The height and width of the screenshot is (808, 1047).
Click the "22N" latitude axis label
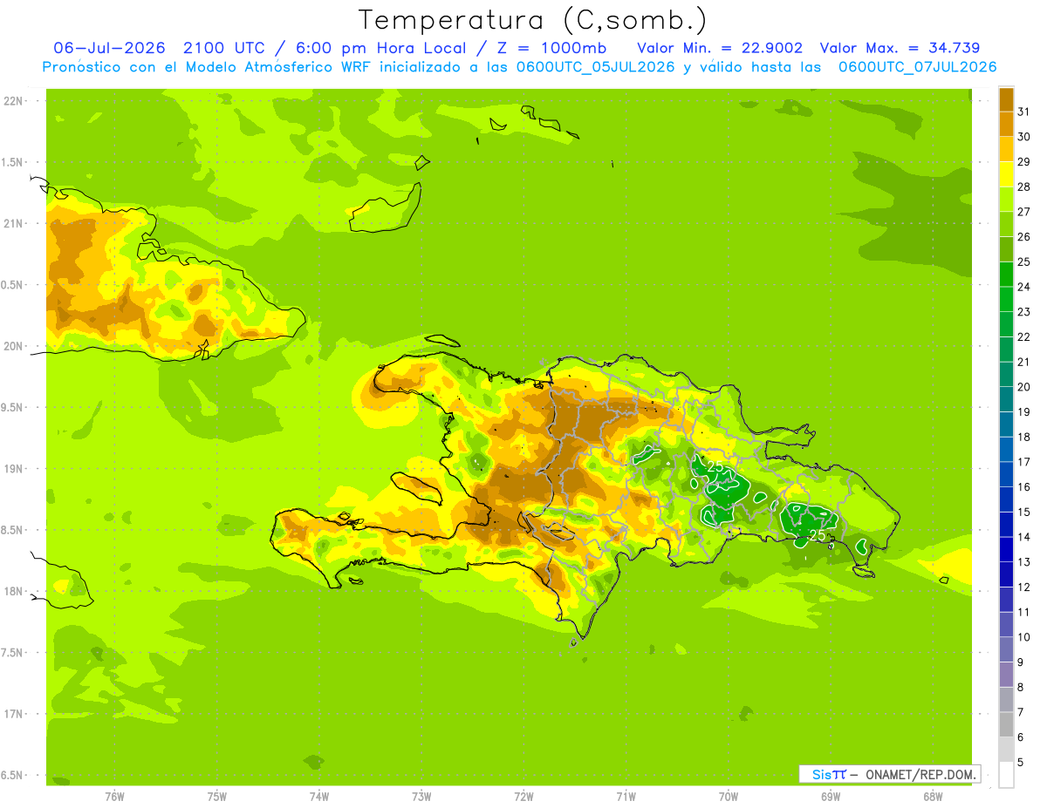pyautogui.click(x=13, y=101)
